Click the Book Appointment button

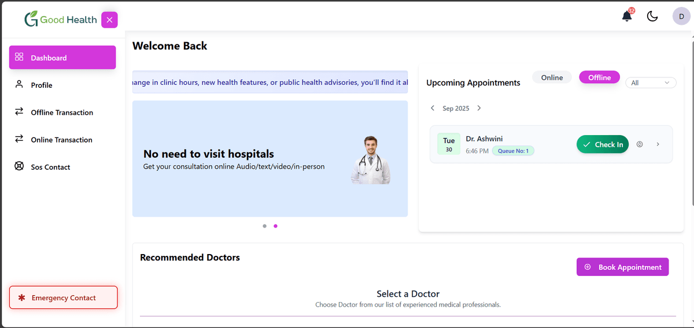point(623,267)
